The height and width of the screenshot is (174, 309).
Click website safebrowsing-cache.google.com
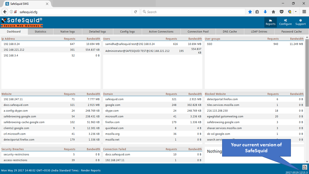click(x=24, y=122)
